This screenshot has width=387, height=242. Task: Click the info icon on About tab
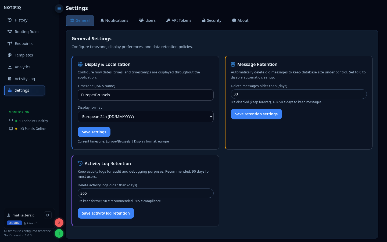coord(234,20)
